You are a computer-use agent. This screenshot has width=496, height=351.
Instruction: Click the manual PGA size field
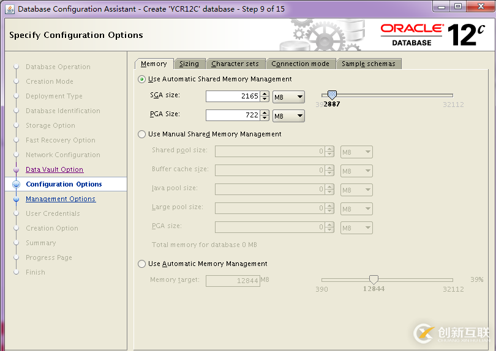[x=270, y=227]
